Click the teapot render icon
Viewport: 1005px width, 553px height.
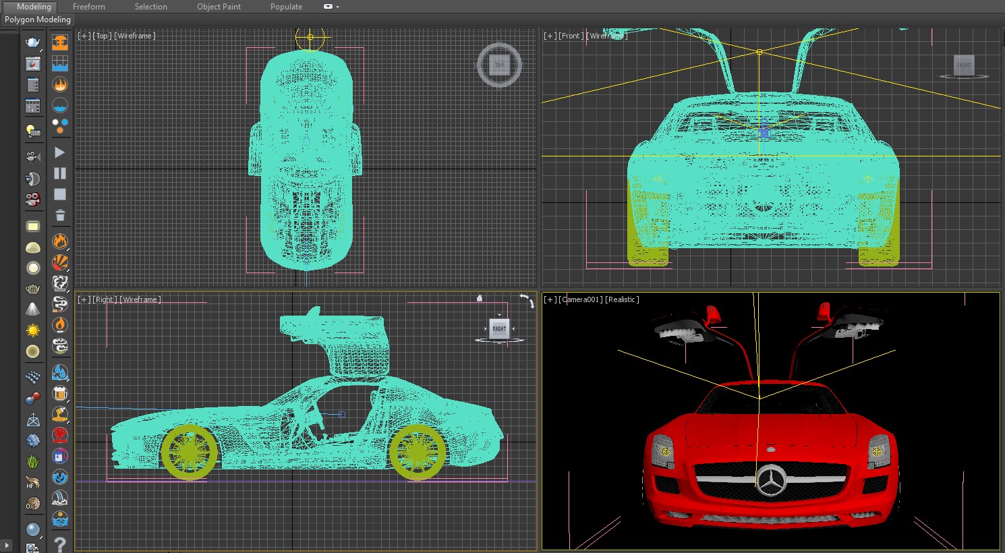coord(32,42)
